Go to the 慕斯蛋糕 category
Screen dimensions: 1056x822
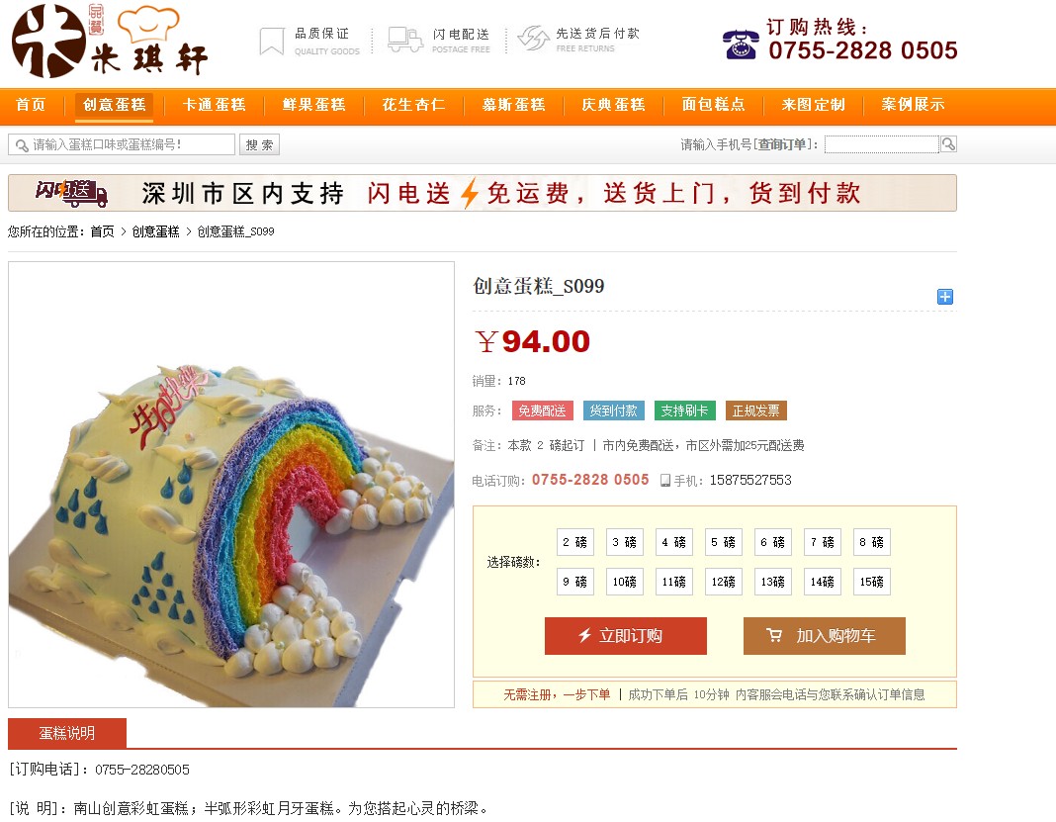513,105
